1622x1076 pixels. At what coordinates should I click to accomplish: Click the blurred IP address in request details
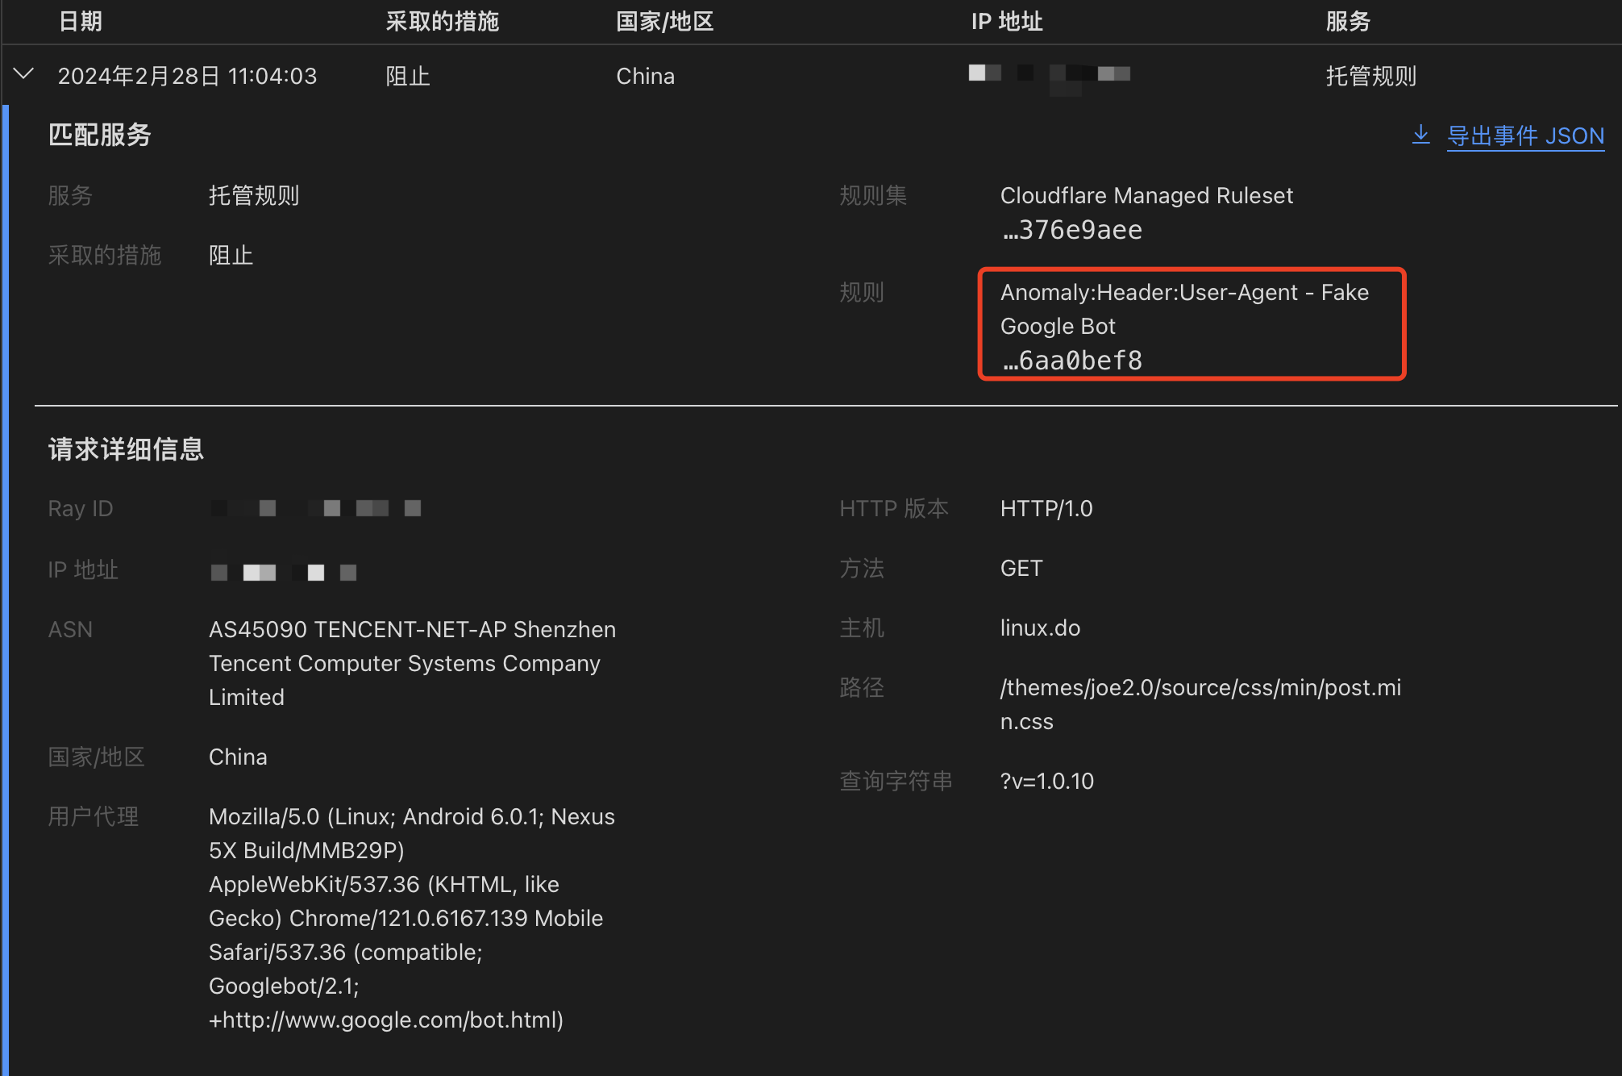pyautogui.click(x=284, y=572)
